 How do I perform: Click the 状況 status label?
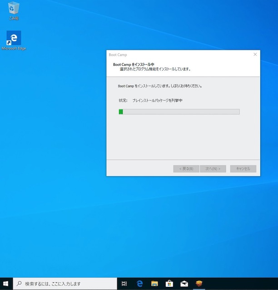(123, 101)
